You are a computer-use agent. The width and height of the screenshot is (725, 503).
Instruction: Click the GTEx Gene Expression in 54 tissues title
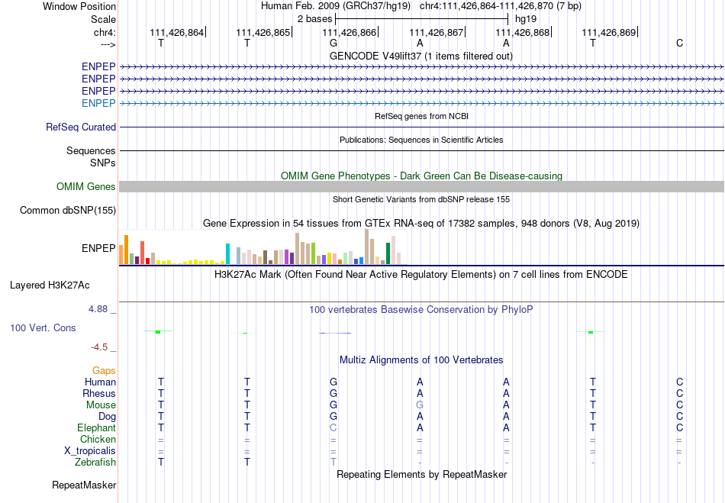(x=421, y=224)
